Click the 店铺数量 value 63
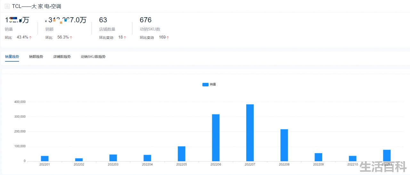 point(103,20)
